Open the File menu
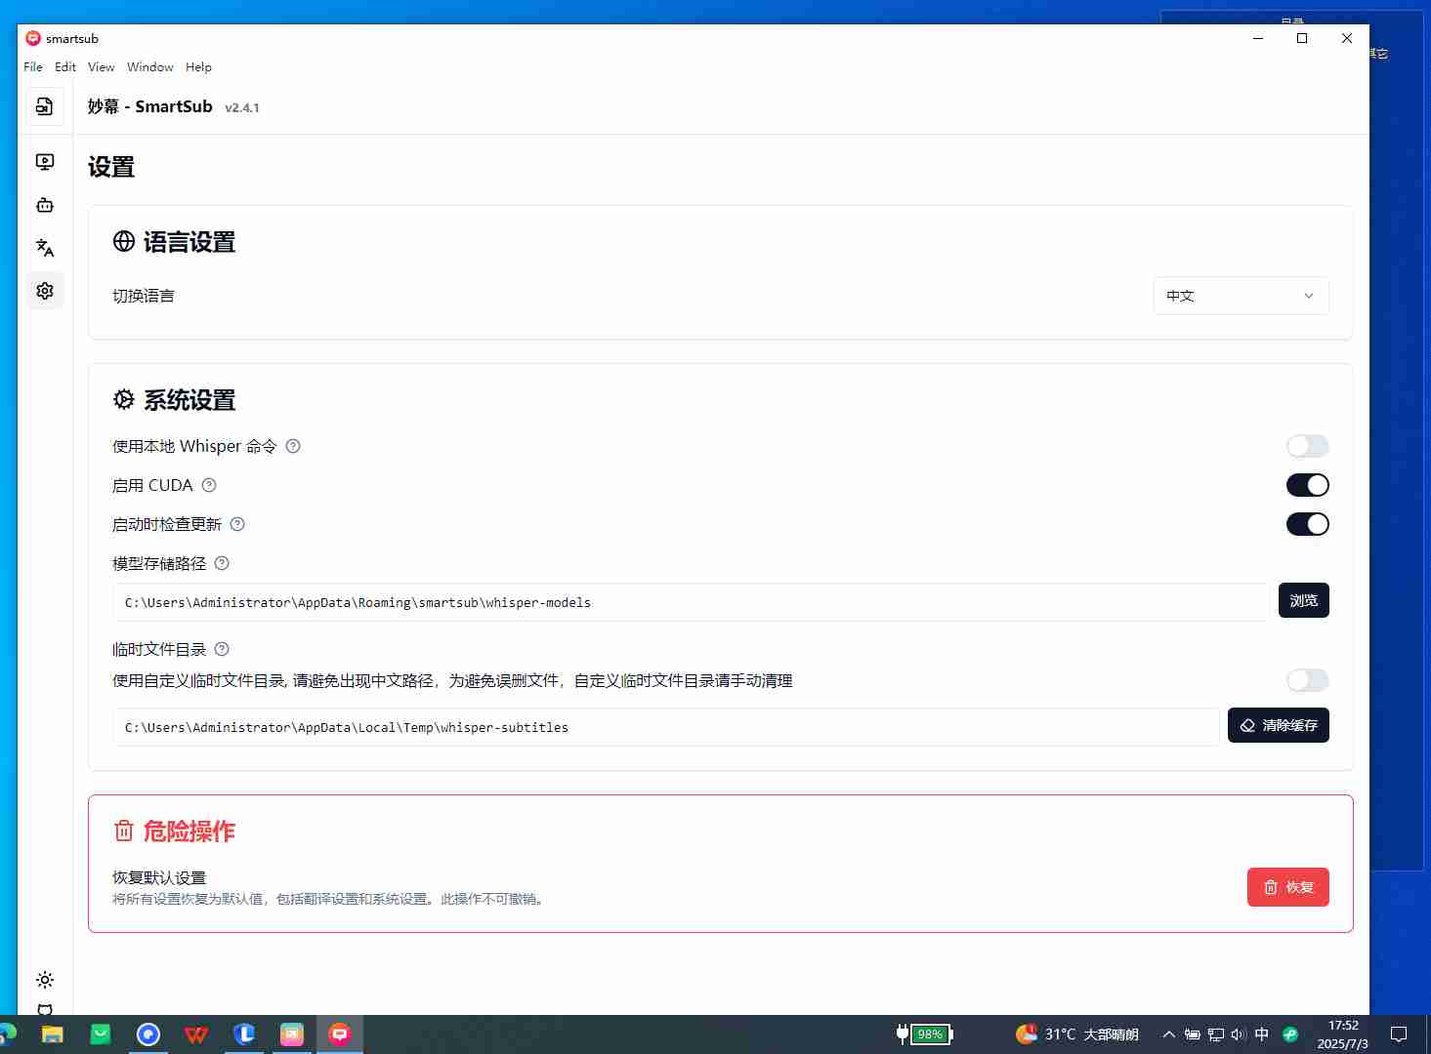This screenshot has width=1431, height=1054. [32, 66]
